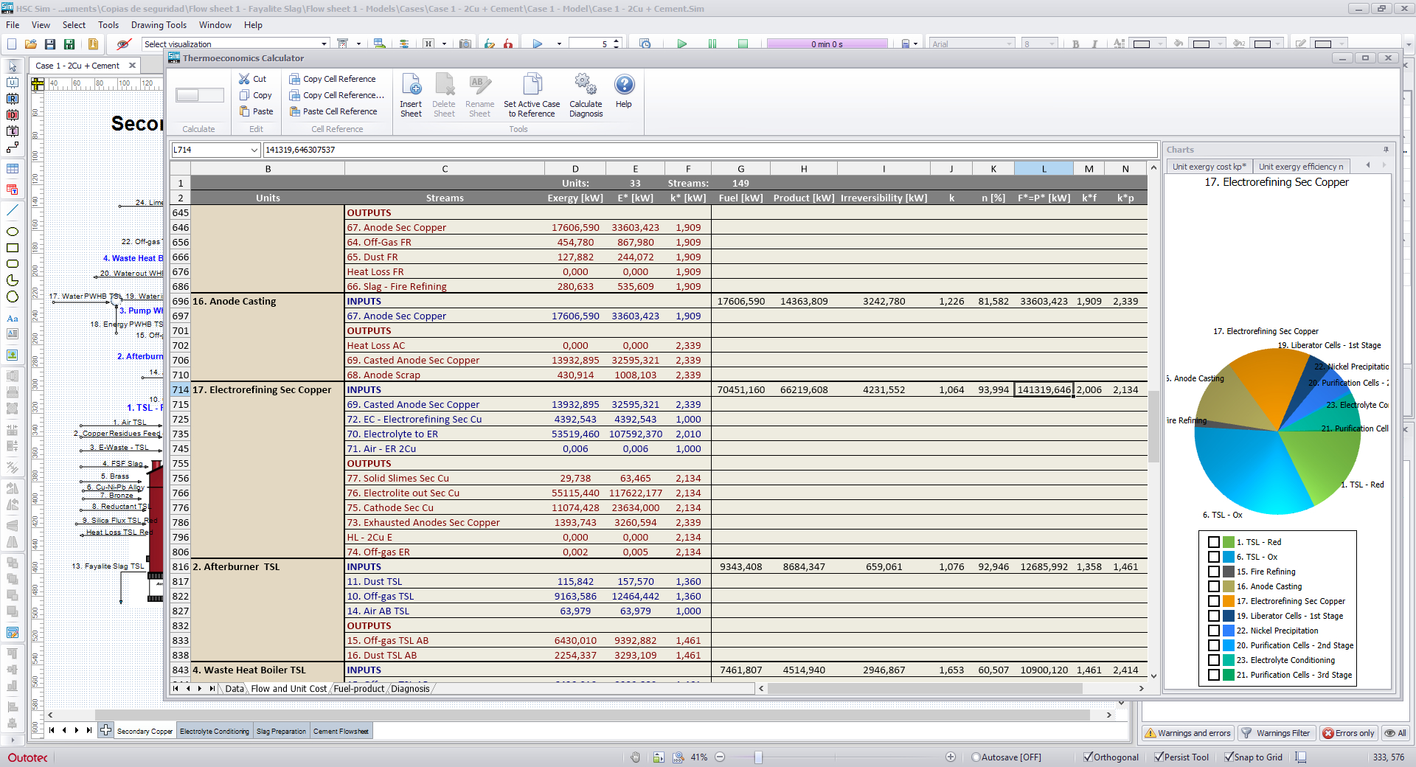This screenshot has height=767, width=1416.
Task: Toggle the Snap to Grid checkbox
Action: (x=1229, y=757)
